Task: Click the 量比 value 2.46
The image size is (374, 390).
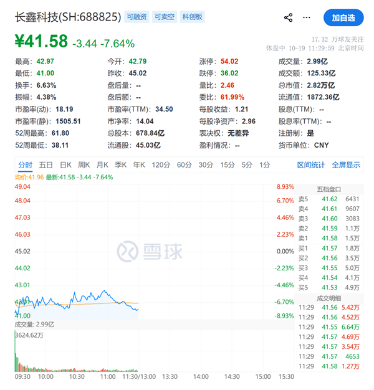Action: [x=227, y=85]
